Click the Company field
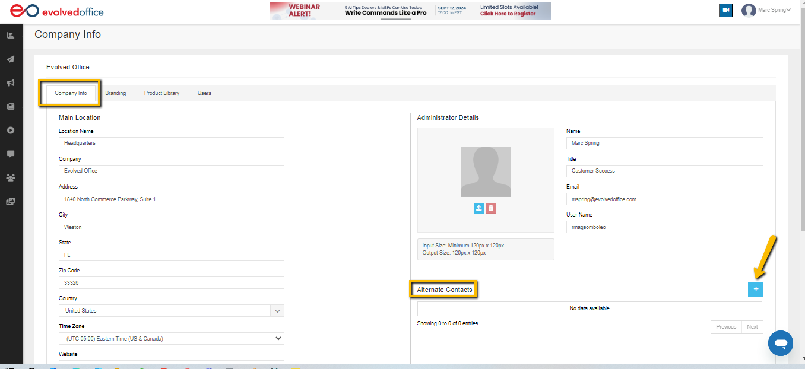Viewport: 805px width, 369px height. click(172, 171)
